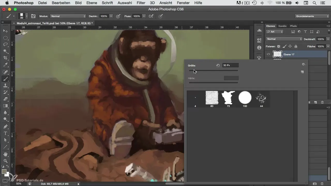
Task: Open the Info panel icon
Action: click(x=259, y=48)
